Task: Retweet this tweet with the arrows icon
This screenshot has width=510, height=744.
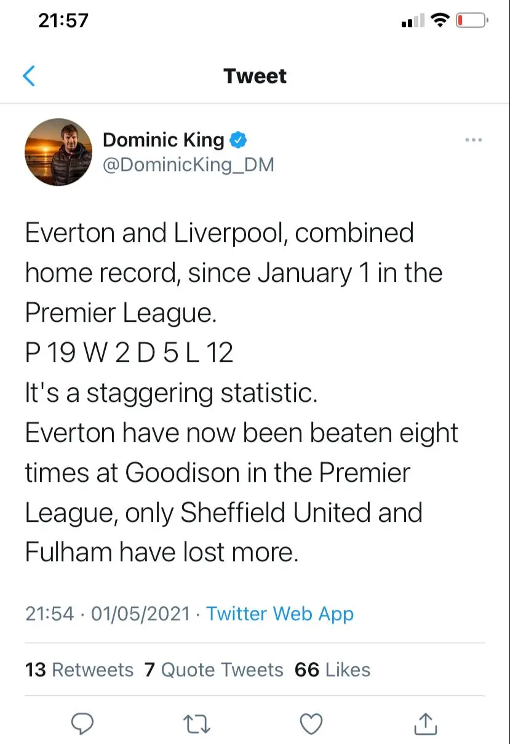Action: pos(197,724)
